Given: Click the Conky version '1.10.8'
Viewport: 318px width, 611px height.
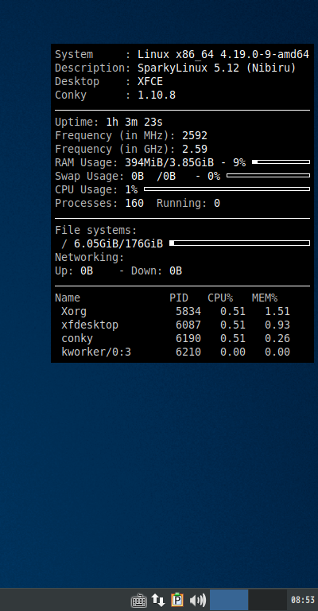Looking at the screenshot, I should point(157,95).
